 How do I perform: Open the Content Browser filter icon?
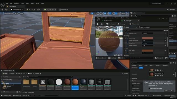coord(24,77)
